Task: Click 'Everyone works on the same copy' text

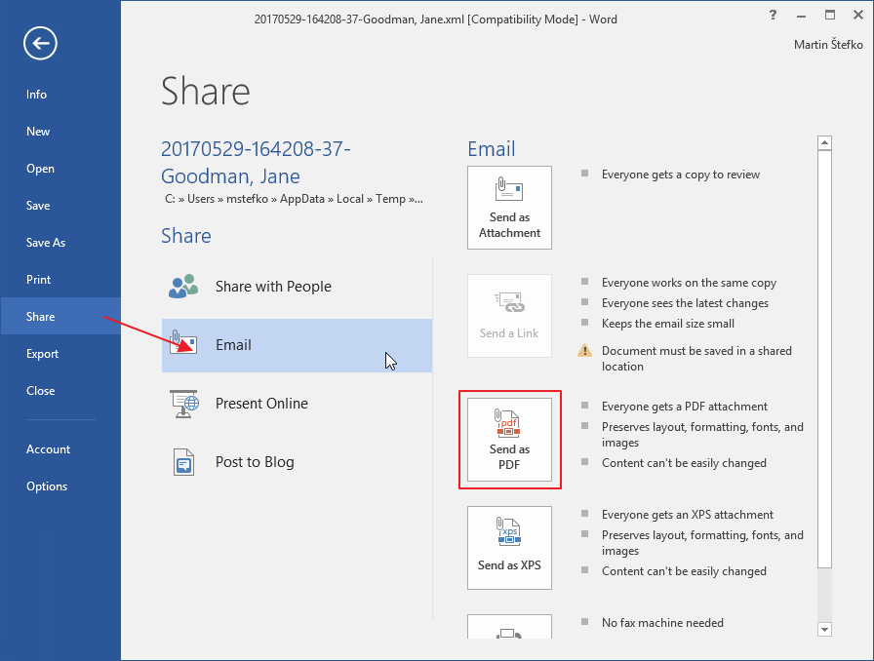Action: point(689,283)
